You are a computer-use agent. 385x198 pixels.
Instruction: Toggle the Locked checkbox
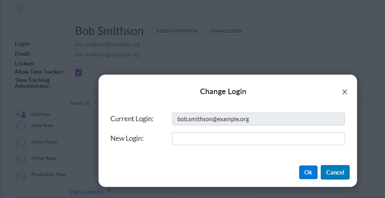pos(78,64)
